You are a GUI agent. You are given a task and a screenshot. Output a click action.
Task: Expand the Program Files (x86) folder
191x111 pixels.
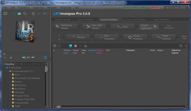[x=11, y=99]
